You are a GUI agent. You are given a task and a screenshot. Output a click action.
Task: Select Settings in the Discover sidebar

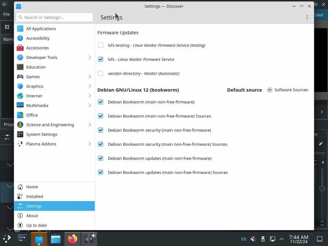[x=54, y=206]
